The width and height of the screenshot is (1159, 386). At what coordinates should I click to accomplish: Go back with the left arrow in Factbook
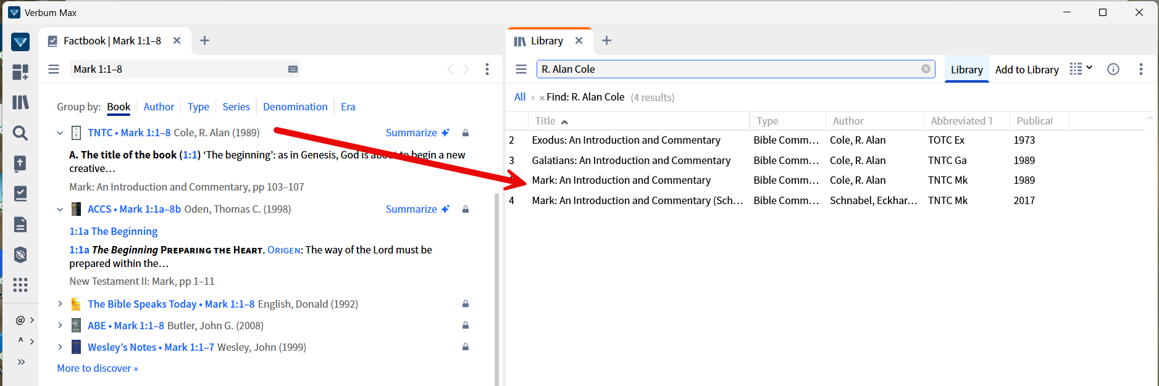coord(450,69)
